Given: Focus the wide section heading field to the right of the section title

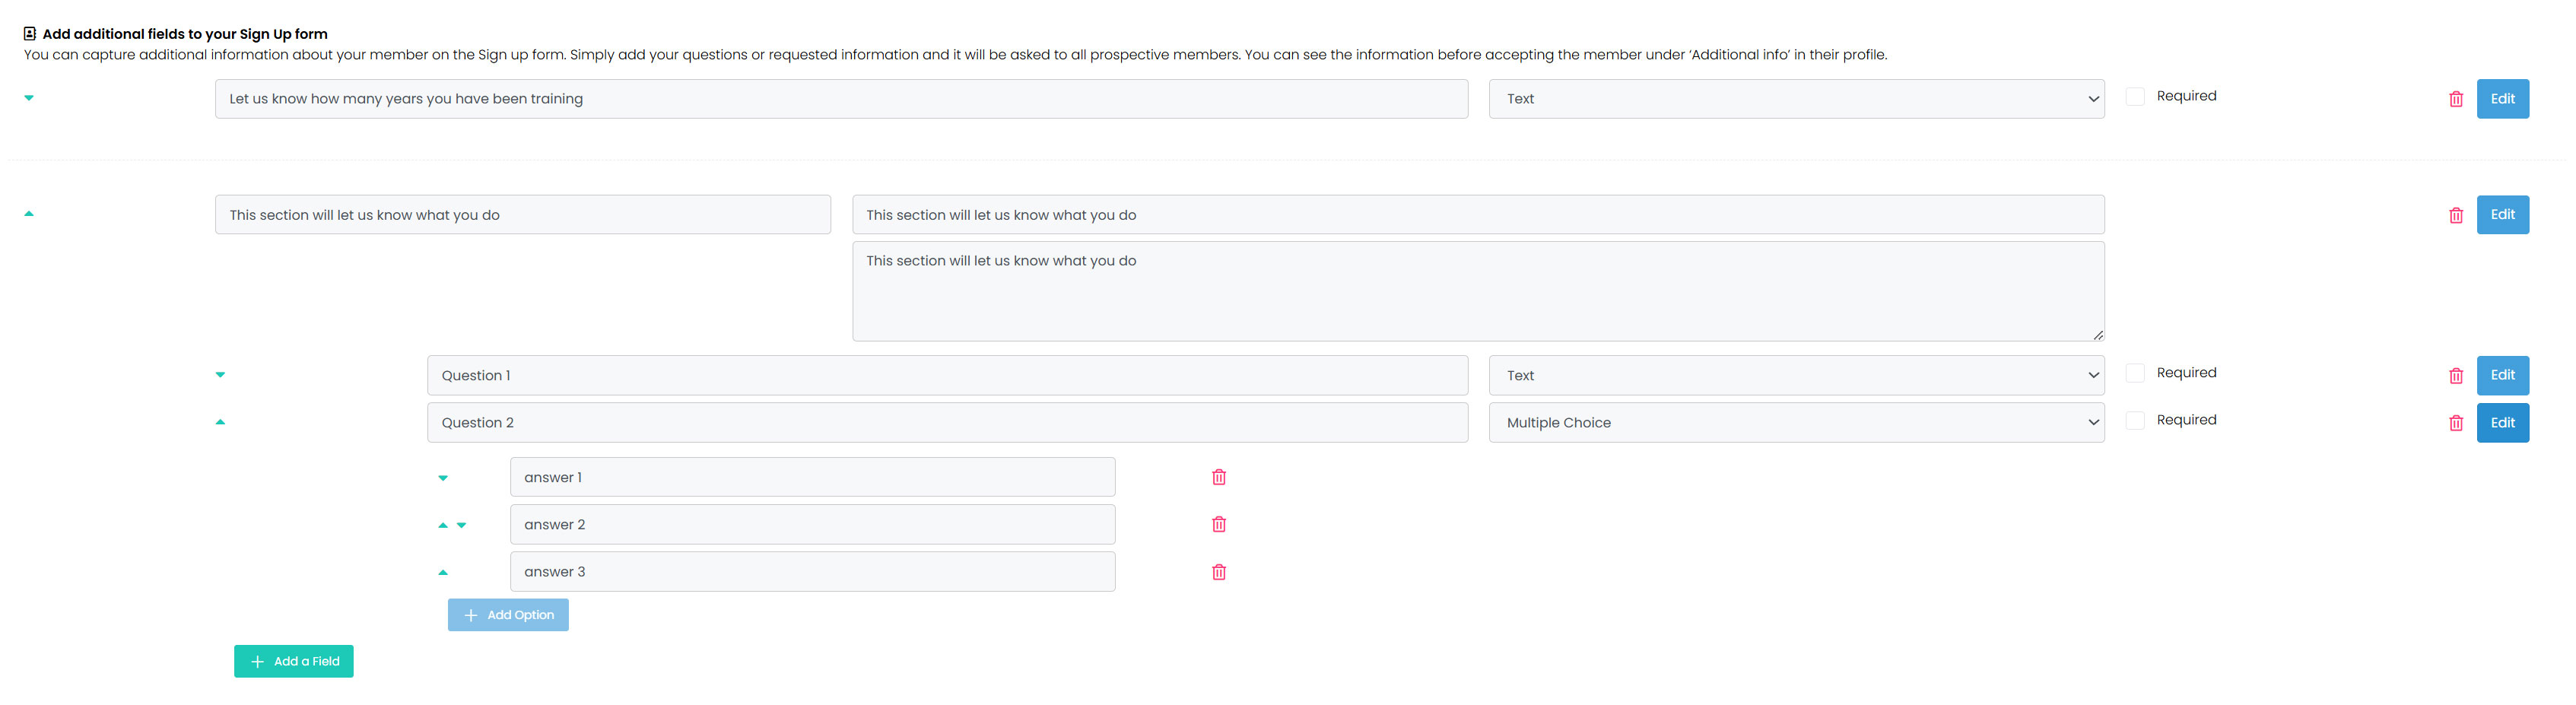Looking at the screenshot, I should [1478, 215].
